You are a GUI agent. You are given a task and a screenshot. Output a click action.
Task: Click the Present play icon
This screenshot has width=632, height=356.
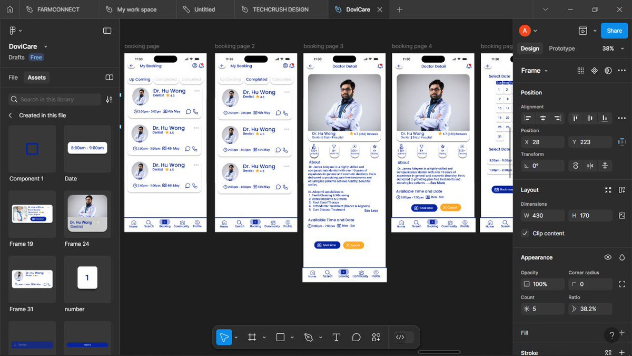(x=583, y=31)
